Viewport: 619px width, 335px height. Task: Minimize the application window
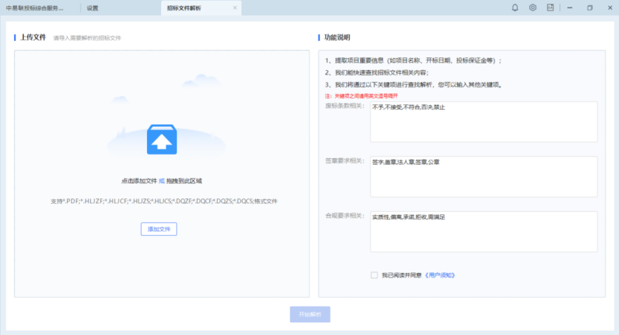click(x=570, y=7)
